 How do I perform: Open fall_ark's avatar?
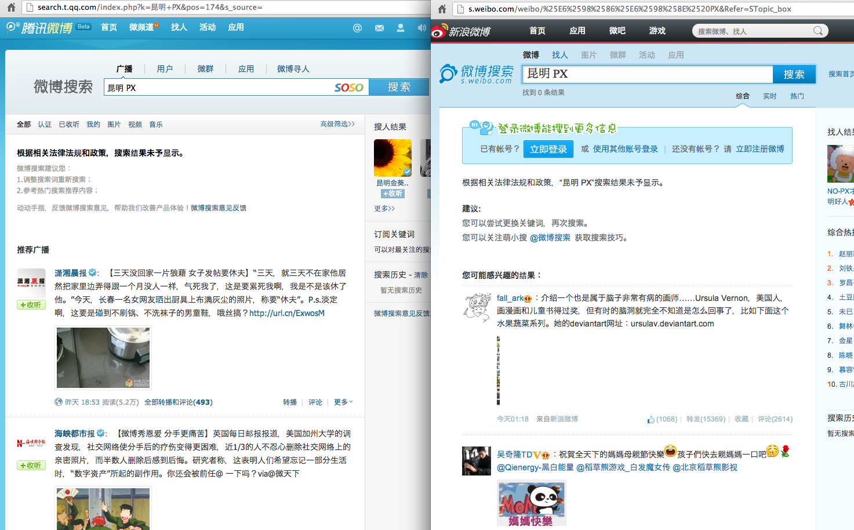[477, 307]
